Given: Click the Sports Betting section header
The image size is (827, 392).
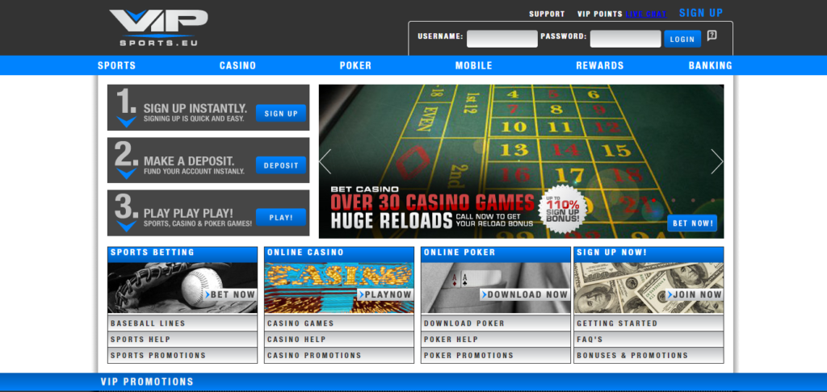Looking at the screenshot, I should 183,254.
